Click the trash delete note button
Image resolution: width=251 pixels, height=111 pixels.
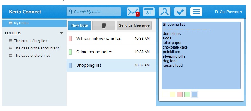click(x=104, y=25)
